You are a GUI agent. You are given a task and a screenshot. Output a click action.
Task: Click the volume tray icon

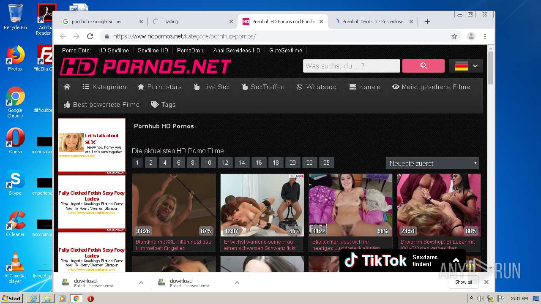click(x=481, y=299)
